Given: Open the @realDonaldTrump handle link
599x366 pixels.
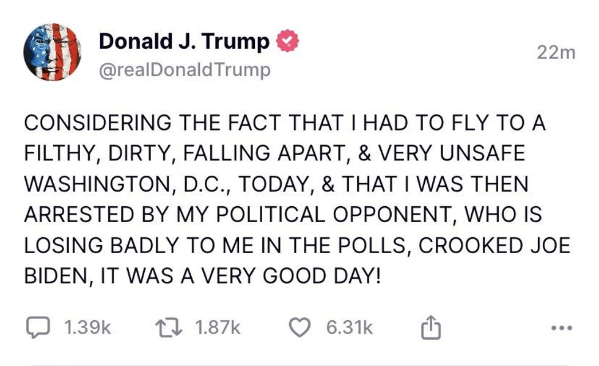Looking at the screenshot, I should [x=184, y=70].
